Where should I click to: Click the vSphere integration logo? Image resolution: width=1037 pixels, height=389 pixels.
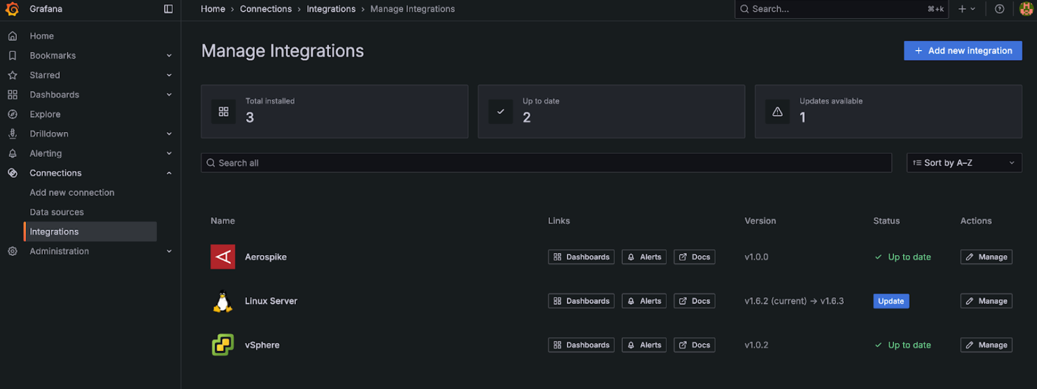[223, 345]
